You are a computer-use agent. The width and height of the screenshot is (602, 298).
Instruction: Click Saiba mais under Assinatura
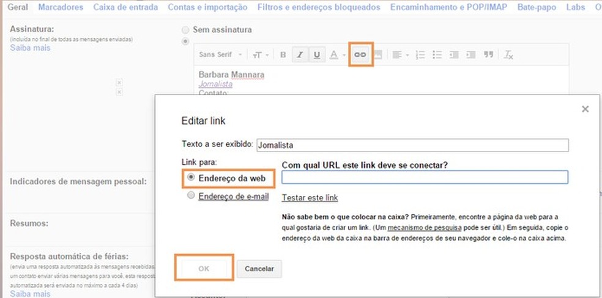[x=30, y=48]
